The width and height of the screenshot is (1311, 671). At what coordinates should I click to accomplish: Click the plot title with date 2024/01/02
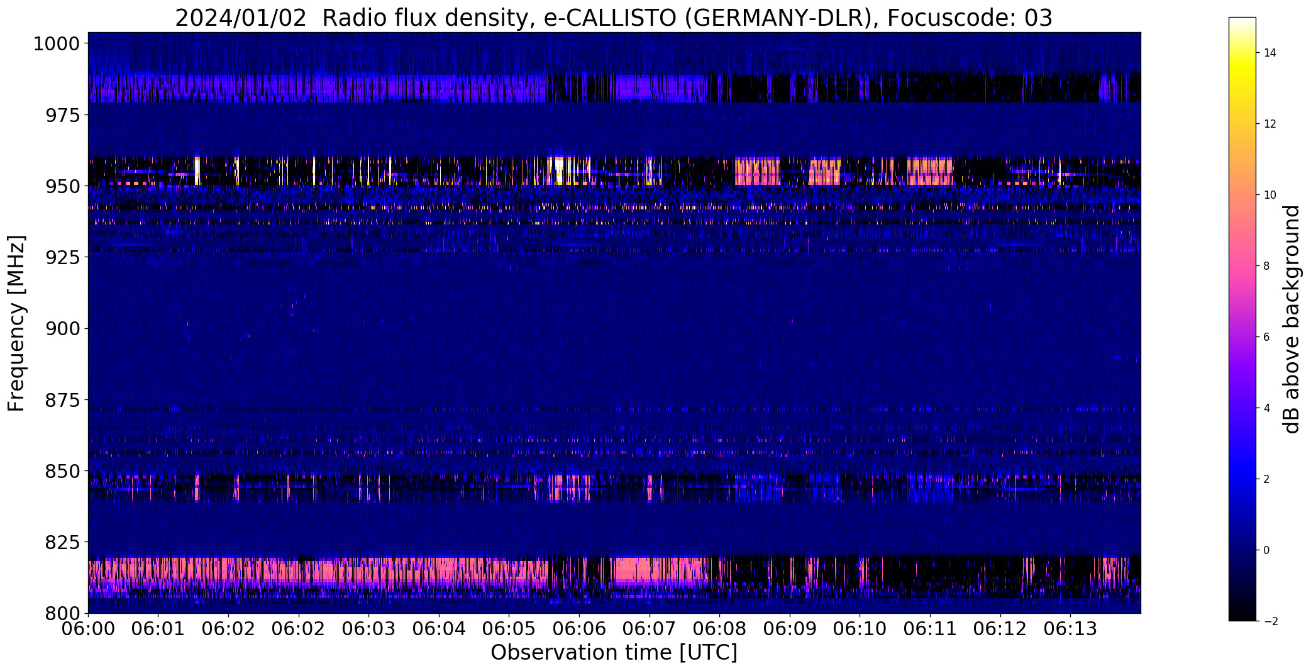[613, 18]
